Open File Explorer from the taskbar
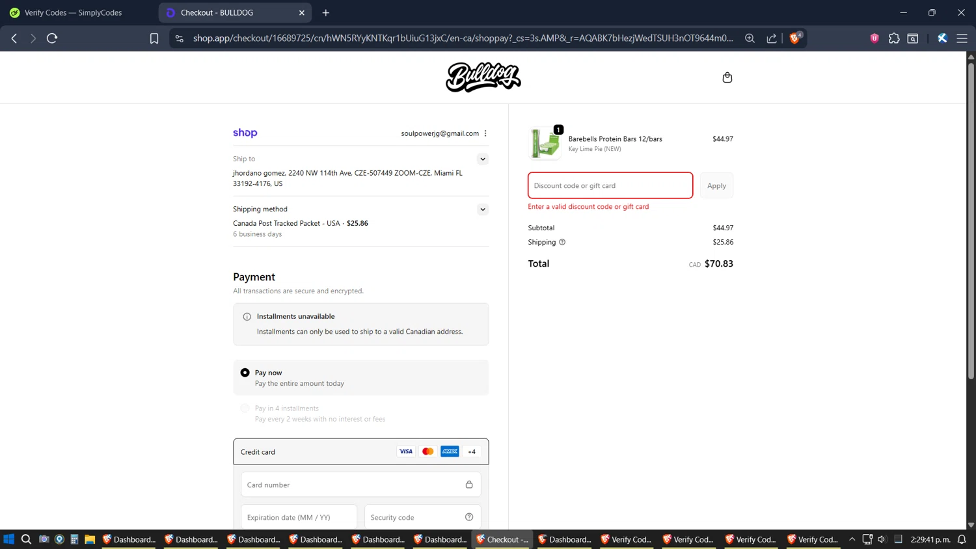 click(x=90, y=539)
